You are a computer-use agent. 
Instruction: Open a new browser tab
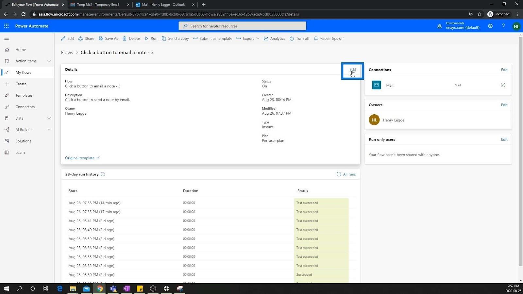tap(204, 5)
